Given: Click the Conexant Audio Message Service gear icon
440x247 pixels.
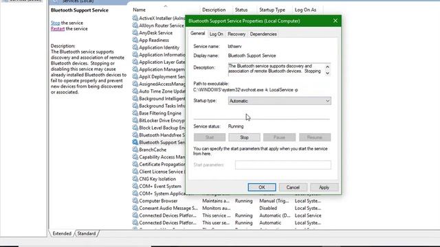Looking at the screenshot, I should coord(135,208).
